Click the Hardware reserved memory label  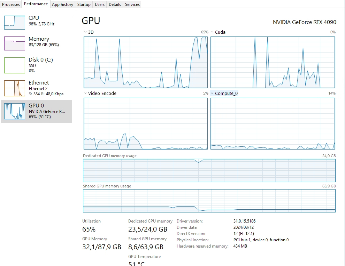pyautogui.click(x=202, y=246)
